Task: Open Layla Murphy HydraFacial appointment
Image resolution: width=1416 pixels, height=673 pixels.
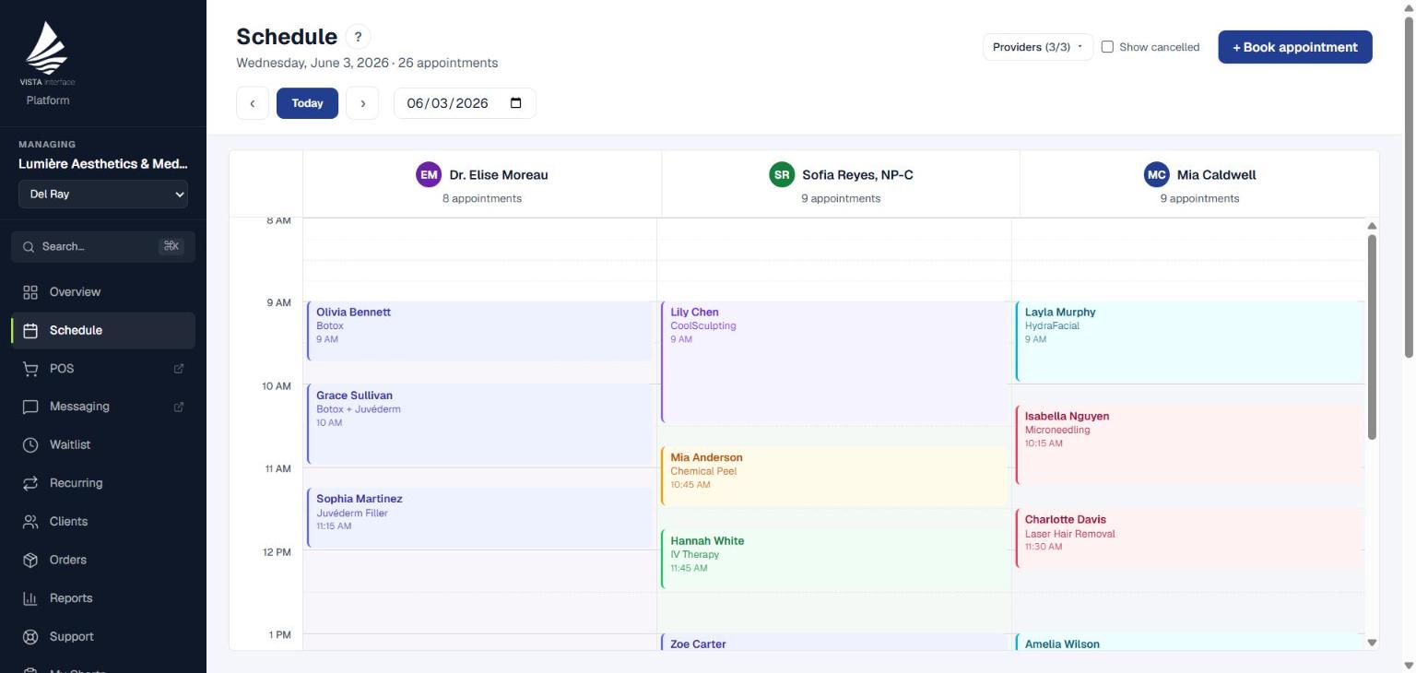Action: 1189,341
